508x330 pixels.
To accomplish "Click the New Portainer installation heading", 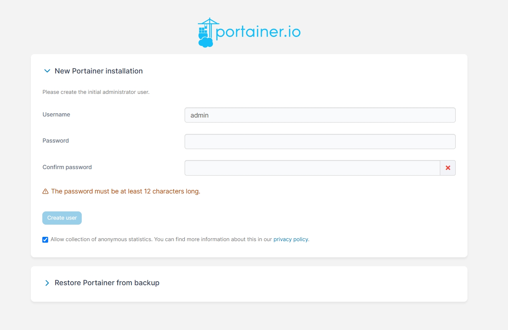I will 99,71.
